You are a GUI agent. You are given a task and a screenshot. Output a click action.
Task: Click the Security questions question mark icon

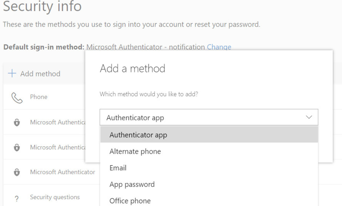point(17,198)
